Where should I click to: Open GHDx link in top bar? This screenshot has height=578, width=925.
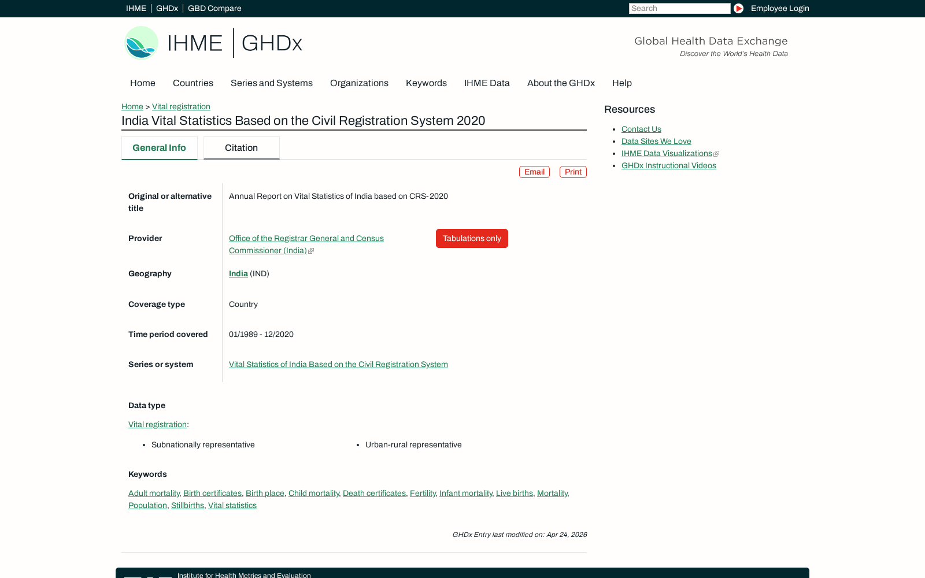point(167,8)
